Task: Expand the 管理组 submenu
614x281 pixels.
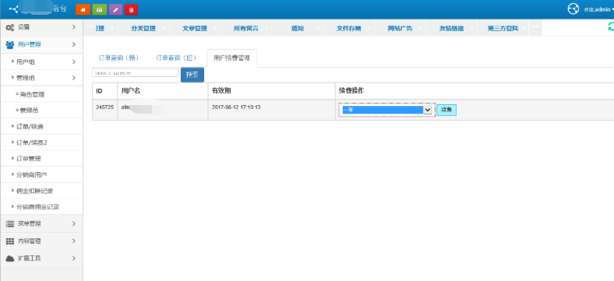Action: click(x=41, y=78)
